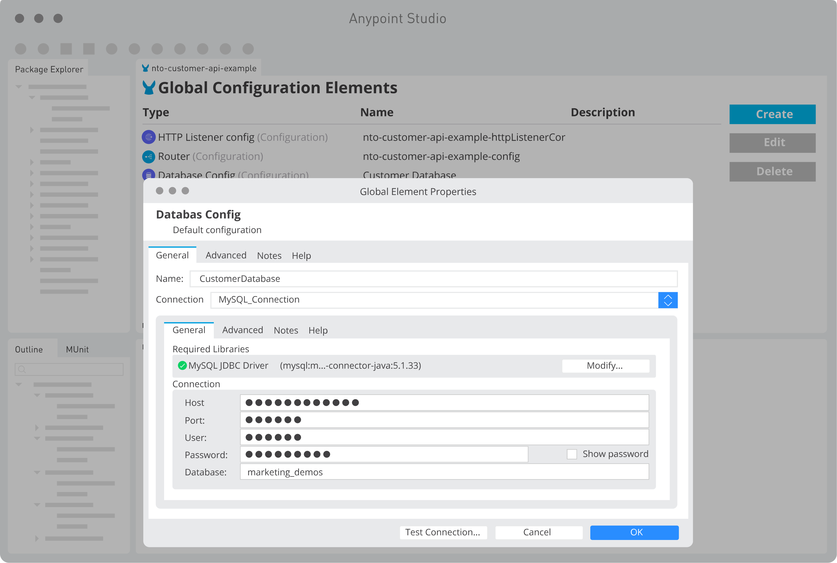Confirm the dialog with OK
The width and height of the screenshot is (837, 563).
634,532
